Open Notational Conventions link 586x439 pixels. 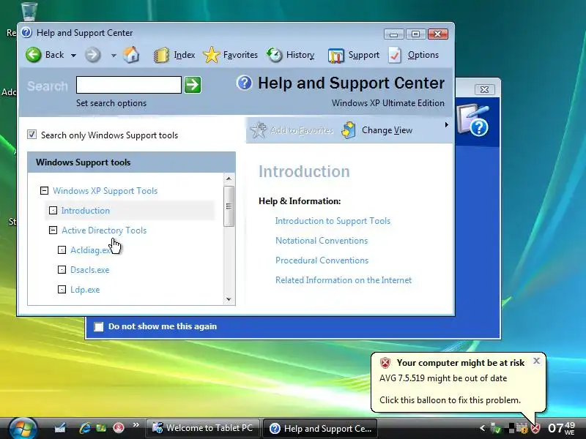click(x=322, y=241)
